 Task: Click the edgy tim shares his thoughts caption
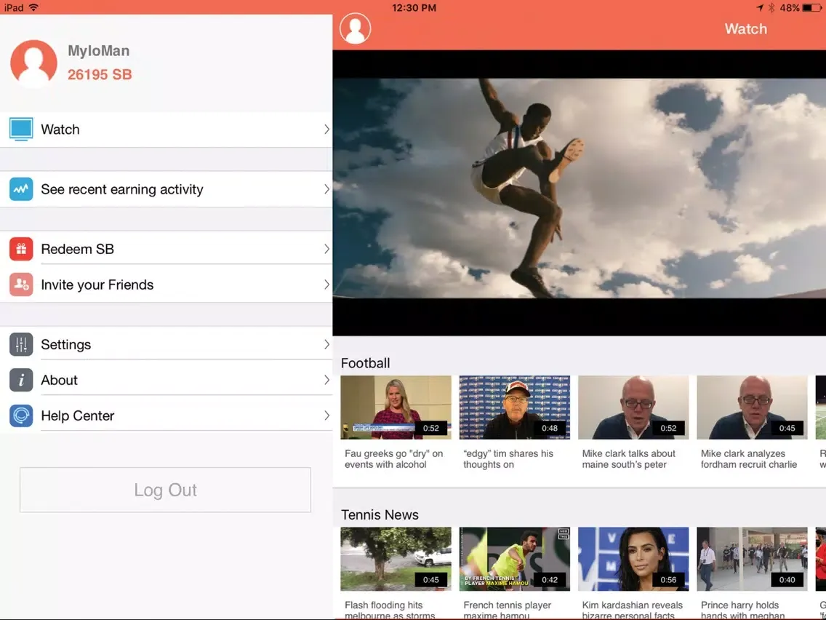[508, 458]
